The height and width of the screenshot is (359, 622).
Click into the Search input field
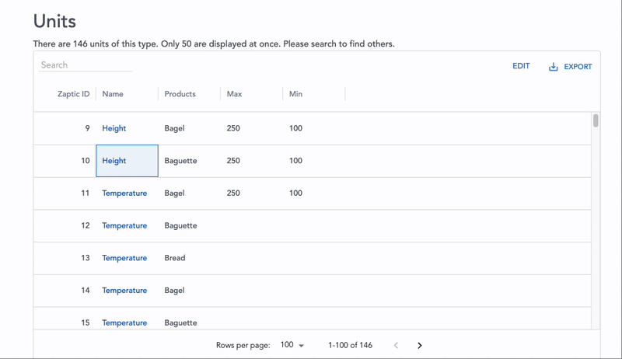[86, 65]
